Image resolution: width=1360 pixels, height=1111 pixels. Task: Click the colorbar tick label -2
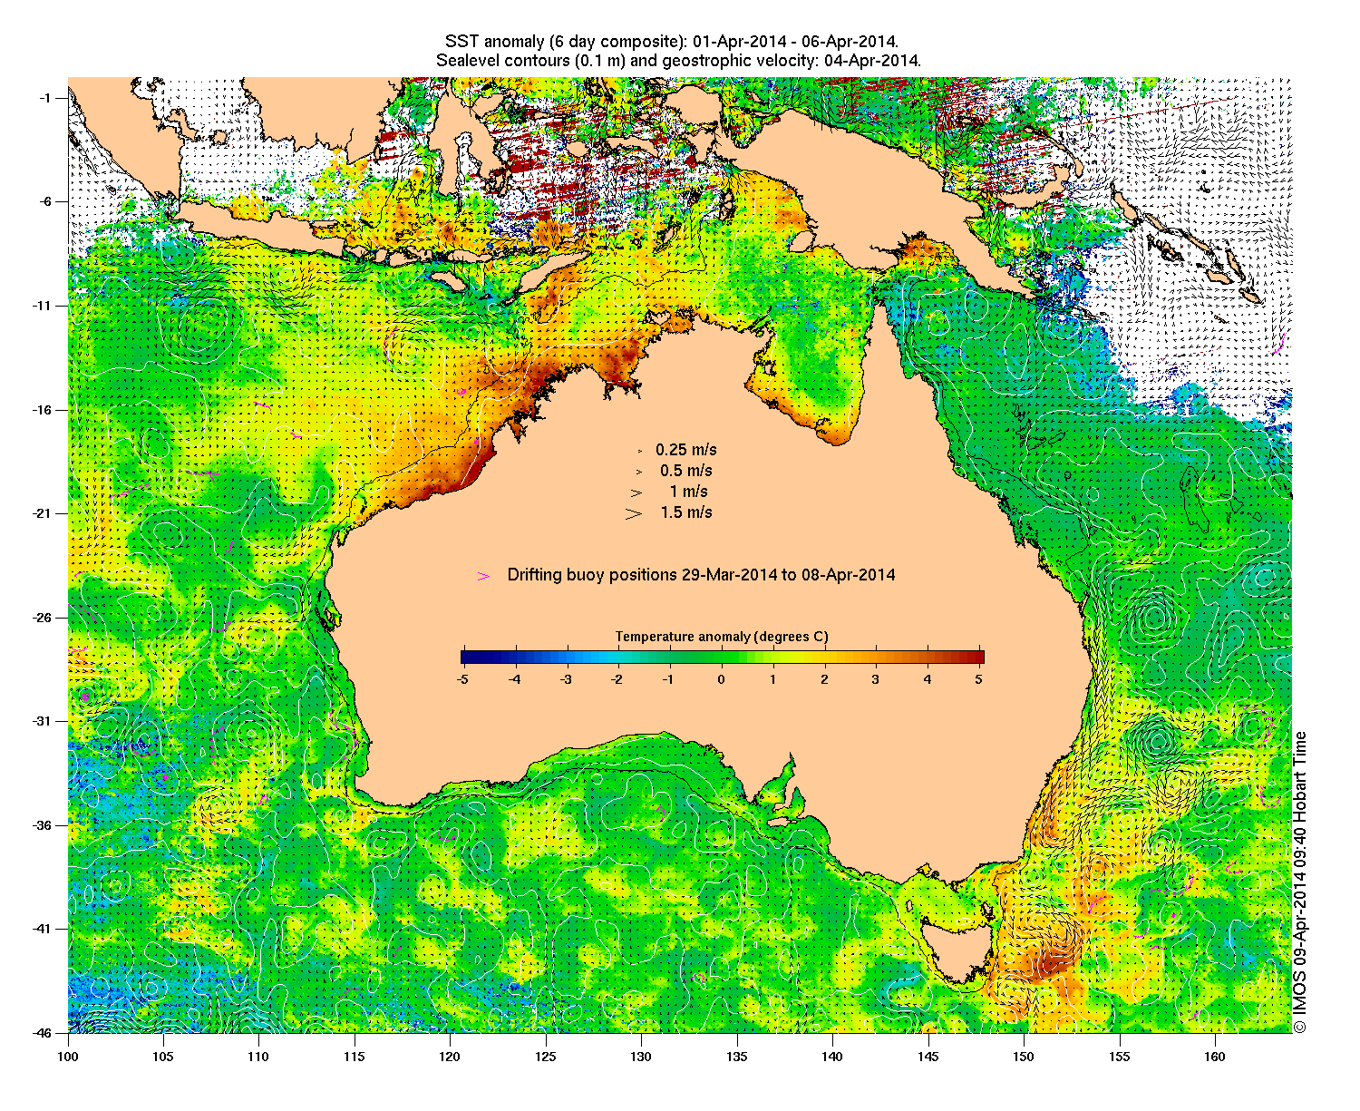pos(617,678)
